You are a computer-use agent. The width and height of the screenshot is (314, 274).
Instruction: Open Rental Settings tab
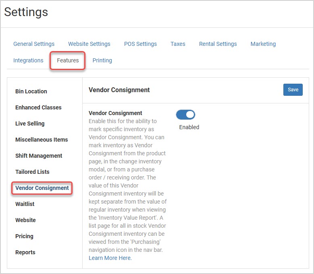tap(218, 44)
